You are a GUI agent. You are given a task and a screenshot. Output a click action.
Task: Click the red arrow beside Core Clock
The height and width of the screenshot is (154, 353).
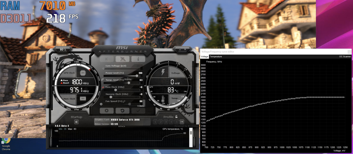[x=103, y=87]
